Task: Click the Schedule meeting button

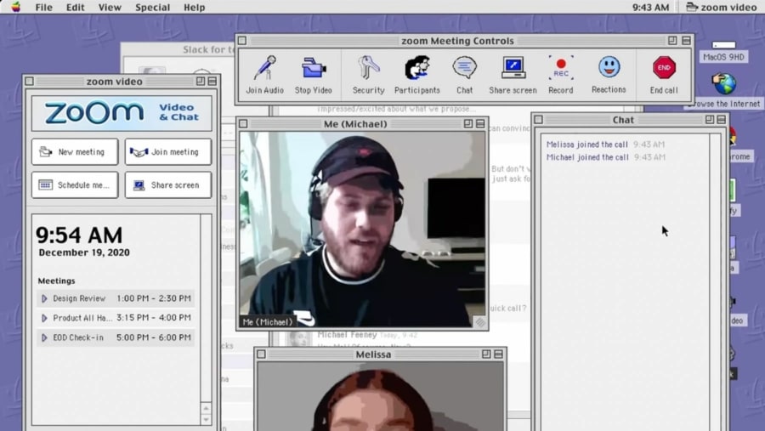Action: tap(75, 185)
